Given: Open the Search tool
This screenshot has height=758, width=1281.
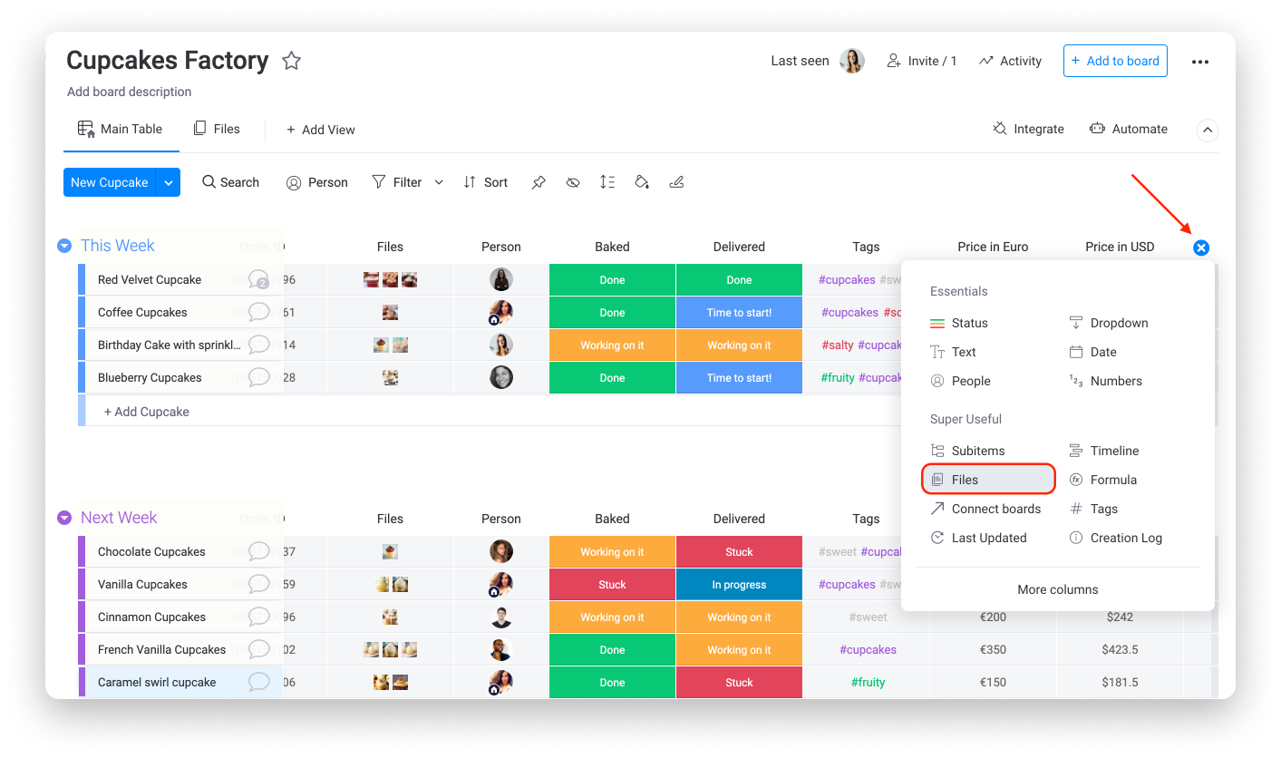Looking at the screenshot, I should (x=230, y=182).
